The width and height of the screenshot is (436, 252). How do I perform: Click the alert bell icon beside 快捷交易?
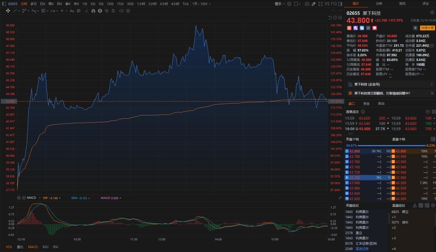pyautogui.click(x=415, y=28)
